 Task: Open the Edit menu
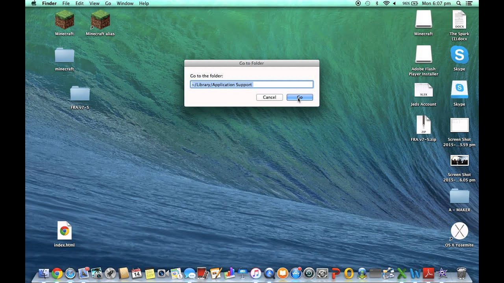(80, 3)
